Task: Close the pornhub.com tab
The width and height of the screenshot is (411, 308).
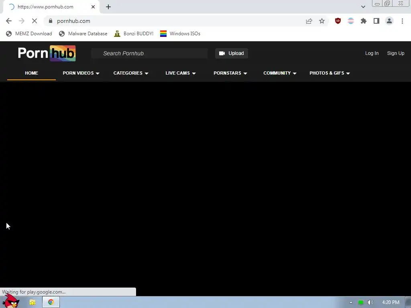Action: click(93, 7)
